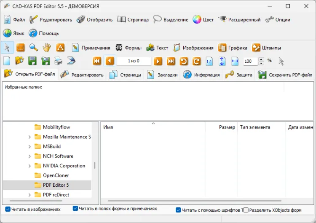The image size is (316, 223).
Task: Switch to the Закладки tab
Action: click(x=162, y=75)
